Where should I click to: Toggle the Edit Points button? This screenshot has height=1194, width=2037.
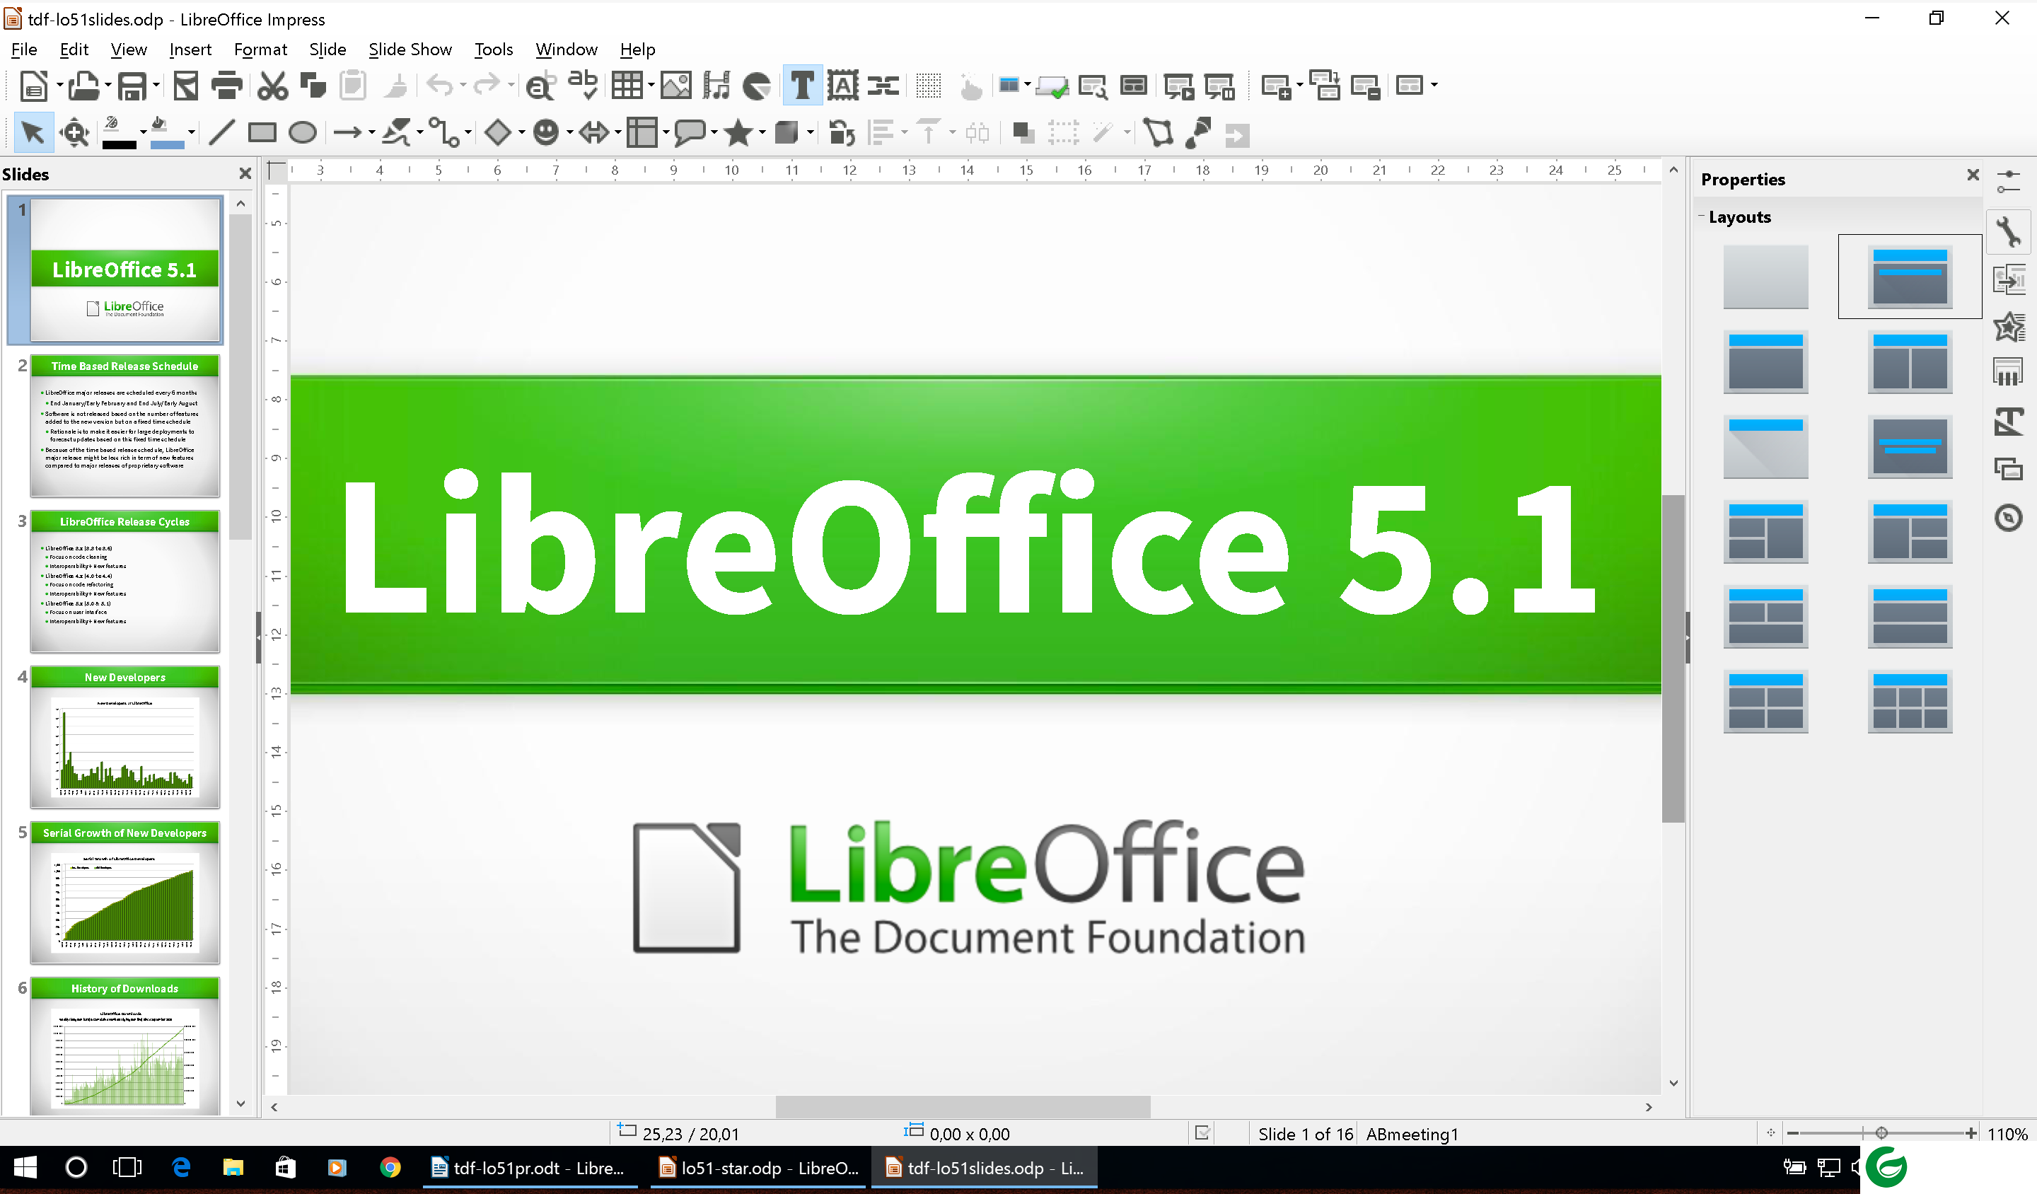click(x=1159, y=132)
